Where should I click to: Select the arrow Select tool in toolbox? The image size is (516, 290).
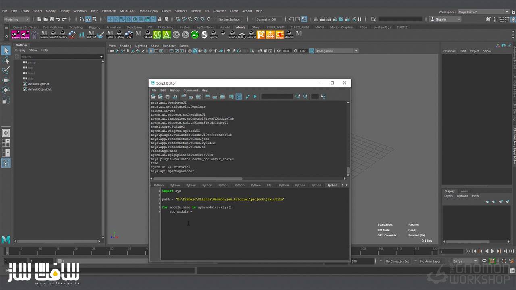click(6, 50)
